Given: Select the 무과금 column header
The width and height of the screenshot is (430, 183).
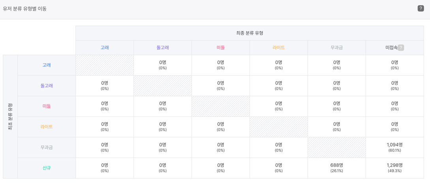Looking at the screenshot, I should (337, 48).
